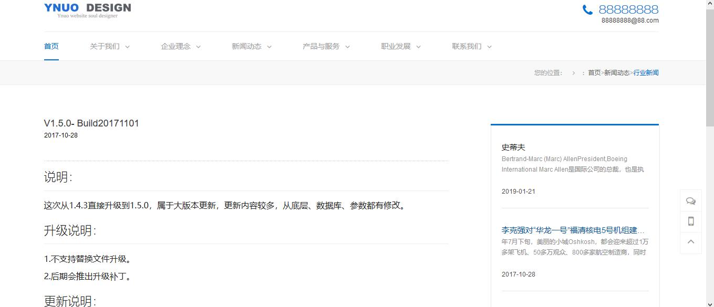Open the 职业发展 menu item
Screen dimensions: 714x307
396,46
